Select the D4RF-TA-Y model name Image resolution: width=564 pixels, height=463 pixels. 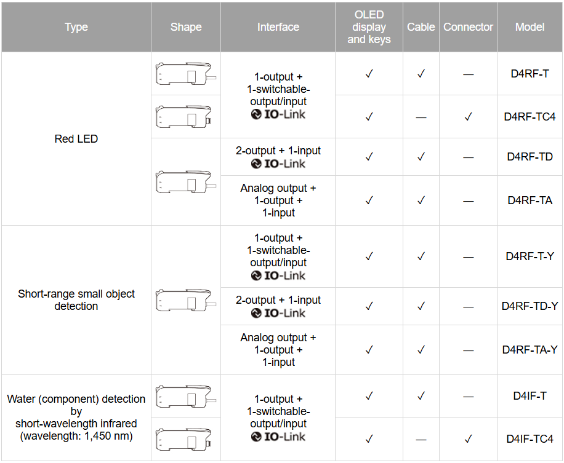coord(530,350)
